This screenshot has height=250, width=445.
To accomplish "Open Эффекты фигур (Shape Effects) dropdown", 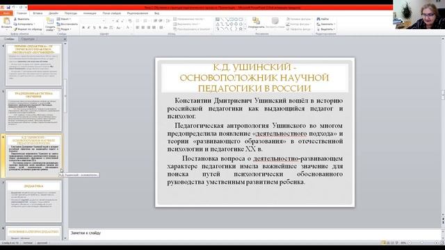I will click(300, 29).
